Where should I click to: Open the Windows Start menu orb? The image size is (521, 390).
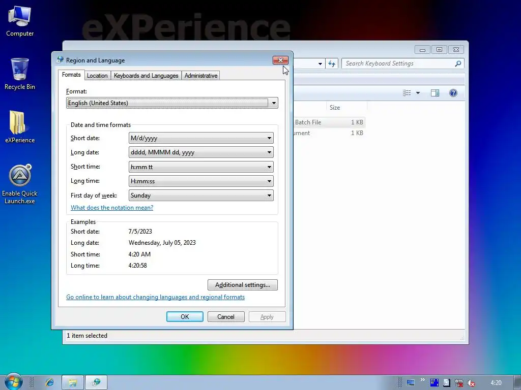pos(13,382)
